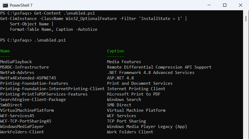The image size is (249, 139).
Task: Click the 'ASP.NET 4.8' caption
Action: (x=120, y=78)
